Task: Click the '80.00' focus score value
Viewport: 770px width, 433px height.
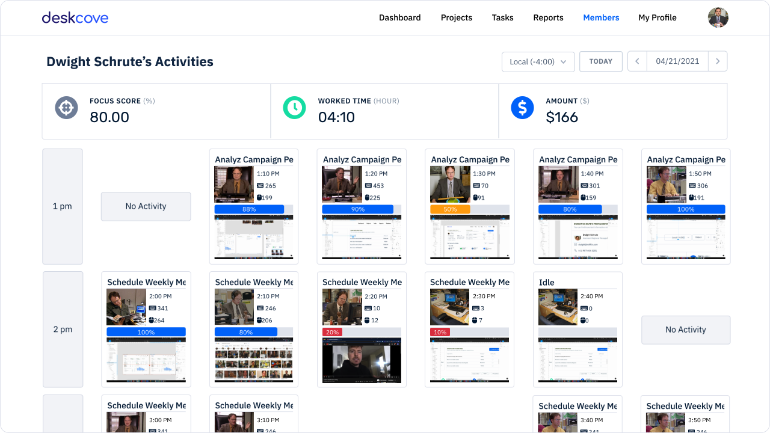Action: click(x=109, y=117)
